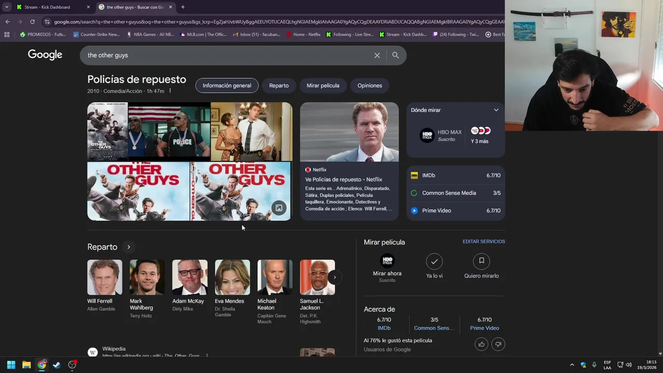The height and width of the screenshot is (373, 663).
Task: Open Will Ferrell cast card
Action: click(105, 286)
